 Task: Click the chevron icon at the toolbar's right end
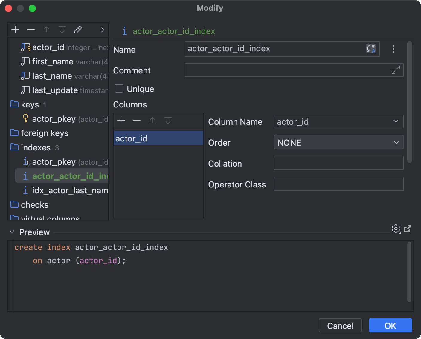click(x=102, y=30)
